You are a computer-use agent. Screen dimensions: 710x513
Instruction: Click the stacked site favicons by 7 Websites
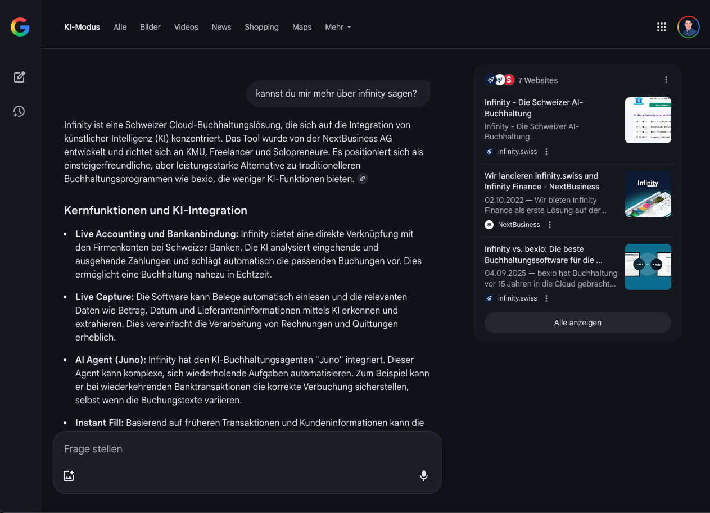click(500, 80)
